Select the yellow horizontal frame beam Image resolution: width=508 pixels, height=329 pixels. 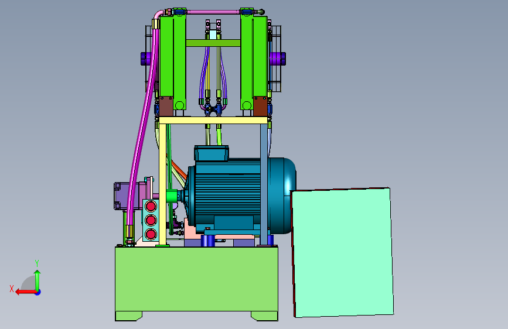tap(213, 121)
